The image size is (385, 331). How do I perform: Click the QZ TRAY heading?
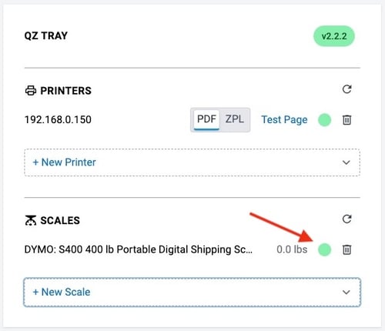46,35
